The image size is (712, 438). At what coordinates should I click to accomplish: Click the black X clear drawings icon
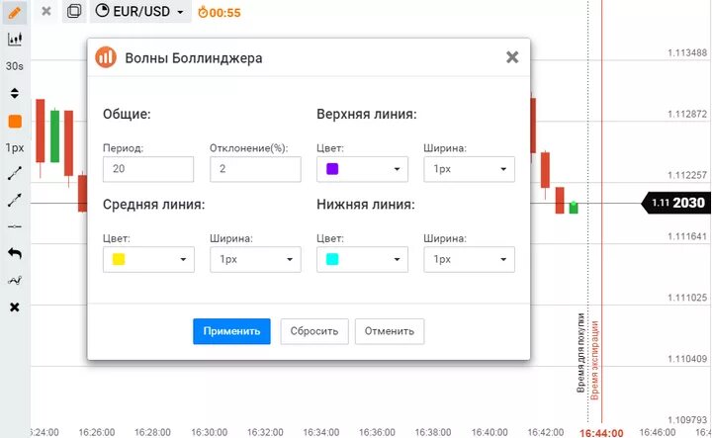coord(15,307)
